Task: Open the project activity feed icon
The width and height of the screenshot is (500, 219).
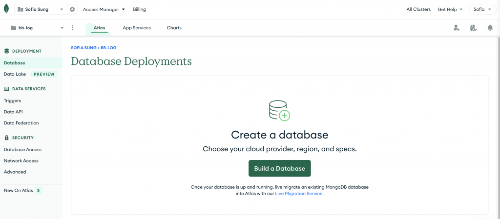Action: click(x=473, y=28)
